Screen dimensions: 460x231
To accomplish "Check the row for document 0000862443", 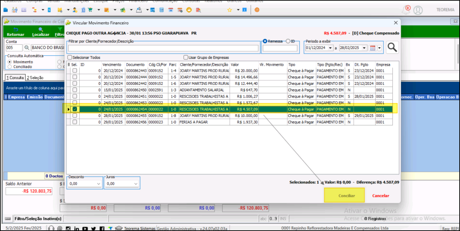I will [75, 71].
